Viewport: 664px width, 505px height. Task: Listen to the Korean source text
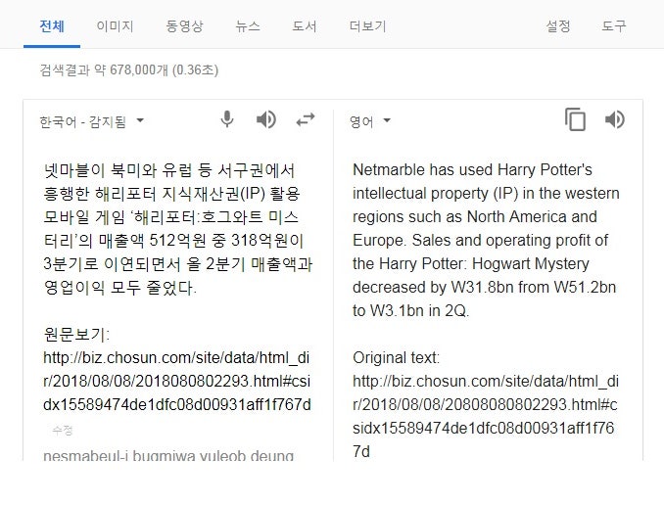[266, 119]
